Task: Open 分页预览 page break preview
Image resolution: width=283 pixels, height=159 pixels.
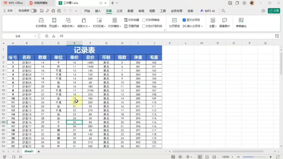Action: 174,22
